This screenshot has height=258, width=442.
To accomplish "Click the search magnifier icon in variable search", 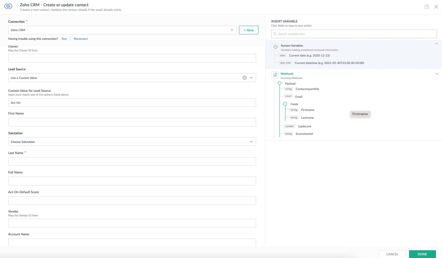I will [x=275, y=34].
